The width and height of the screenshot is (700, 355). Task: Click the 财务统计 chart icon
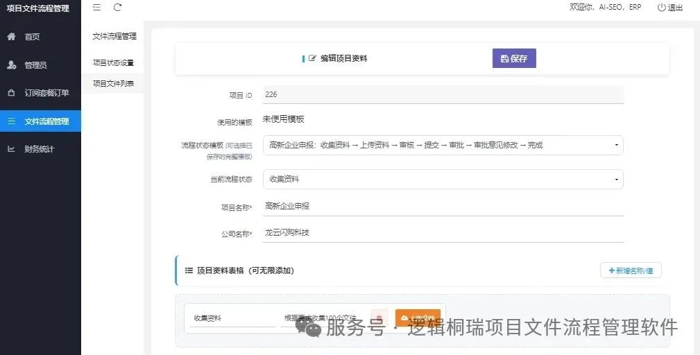(12, 149)
